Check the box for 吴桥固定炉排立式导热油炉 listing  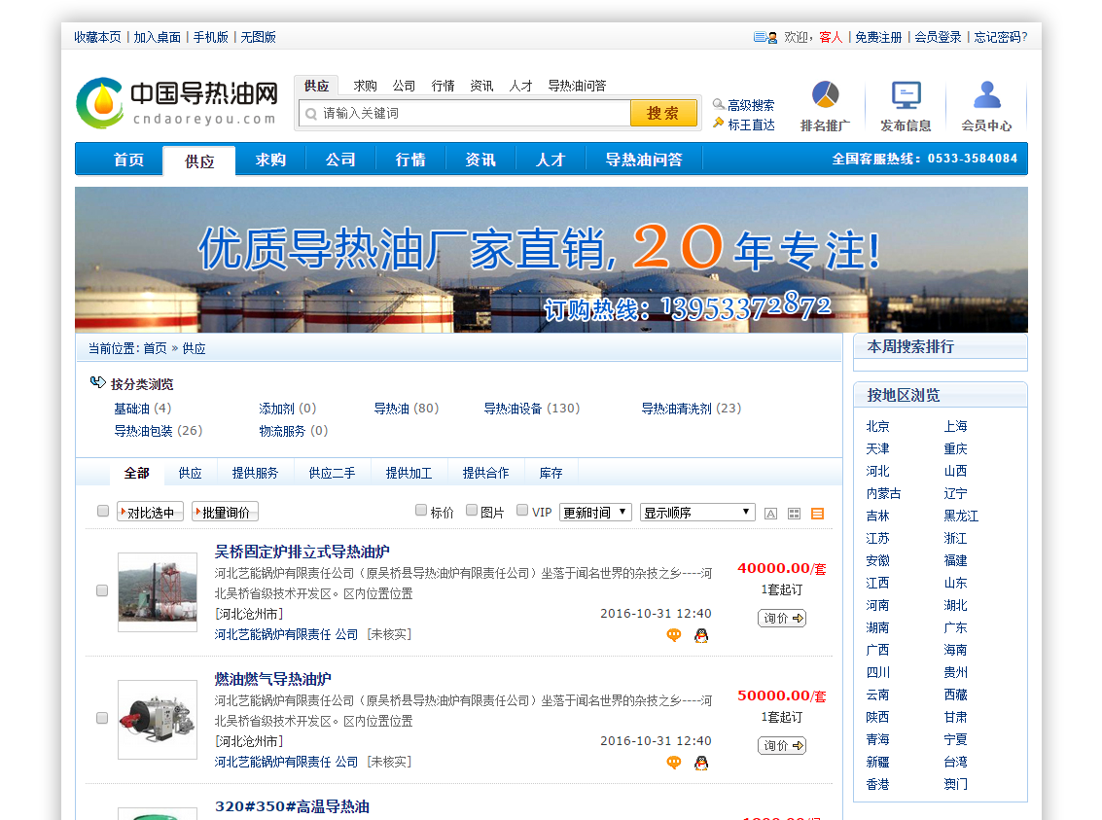click(x=102, y=590)
